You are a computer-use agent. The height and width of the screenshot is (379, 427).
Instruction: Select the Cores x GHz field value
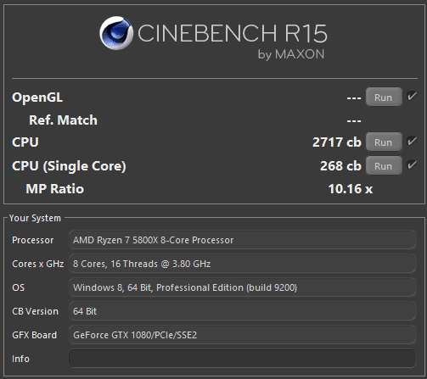click(242, 264)
